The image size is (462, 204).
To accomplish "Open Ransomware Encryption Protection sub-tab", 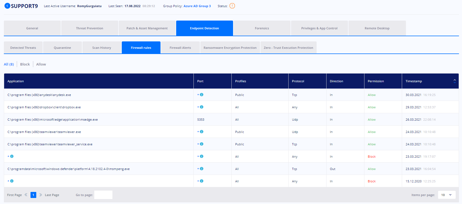I will 230,48.
